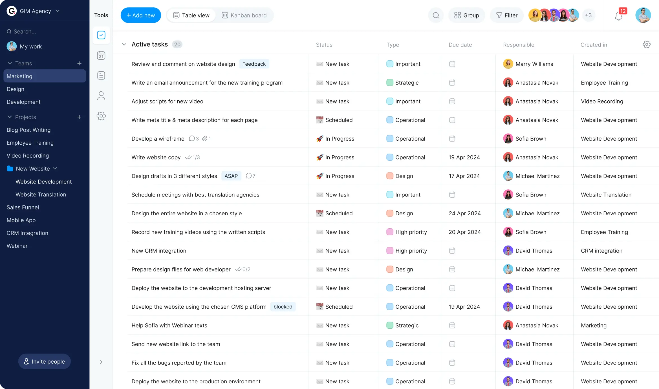Expand the GIM Agency workspace dropdown
The height and width of the screenshot is (389, 659).
(x=58, y=11)
